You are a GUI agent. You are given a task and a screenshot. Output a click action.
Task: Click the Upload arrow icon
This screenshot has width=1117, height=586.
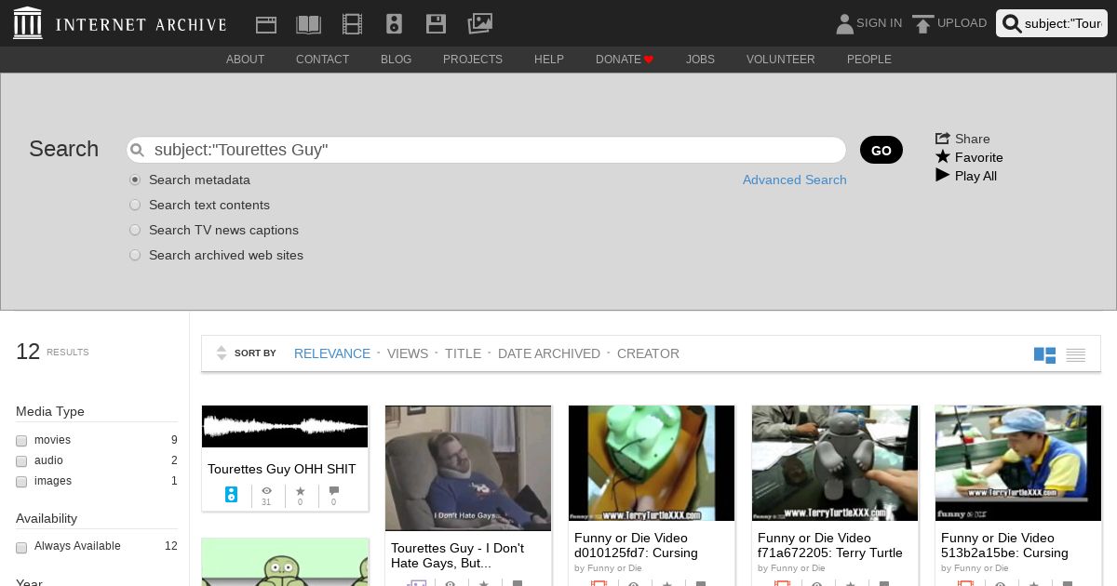pyautogui.click(x=922, y=24)
